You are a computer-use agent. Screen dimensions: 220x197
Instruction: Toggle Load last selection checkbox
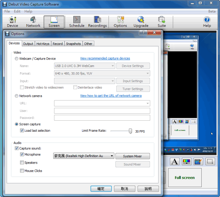click(22, 131)
